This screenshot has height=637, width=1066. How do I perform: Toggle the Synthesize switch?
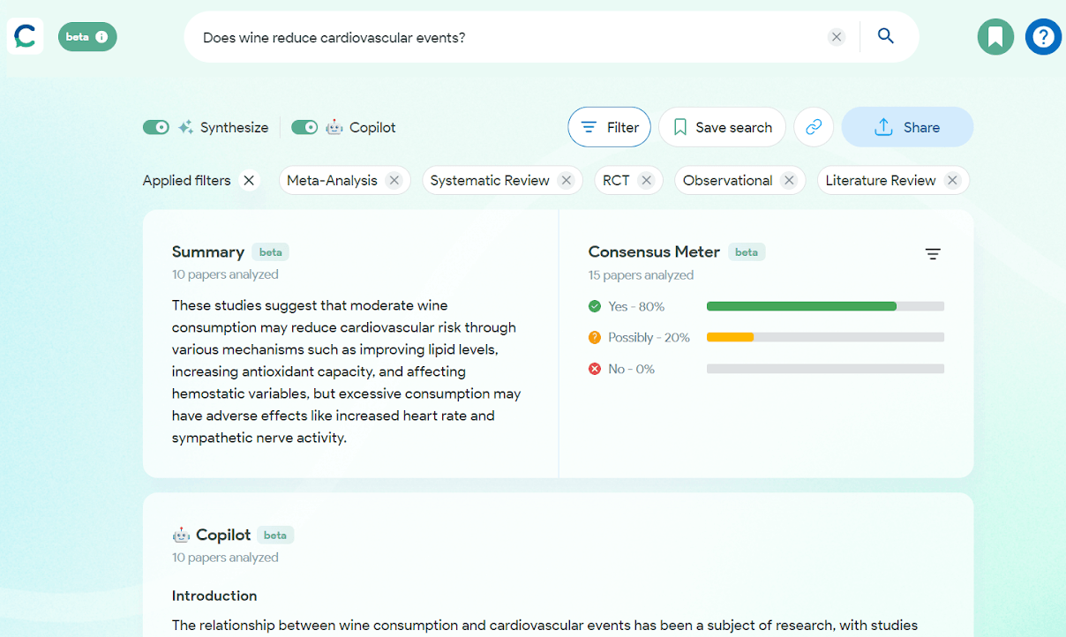(x=156, y=127)
